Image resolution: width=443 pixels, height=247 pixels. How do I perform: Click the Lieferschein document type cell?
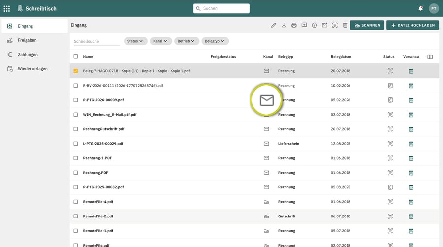click(288, 144)
